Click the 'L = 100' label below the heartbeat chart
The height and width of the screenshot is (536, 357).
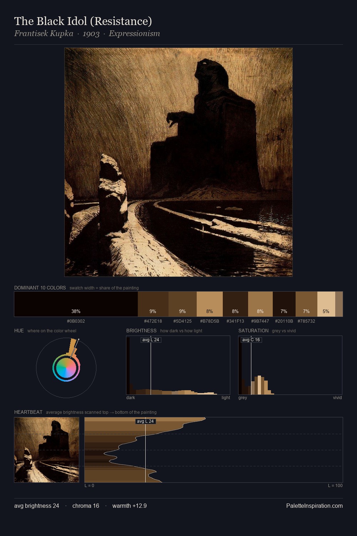tap(335, 486)
